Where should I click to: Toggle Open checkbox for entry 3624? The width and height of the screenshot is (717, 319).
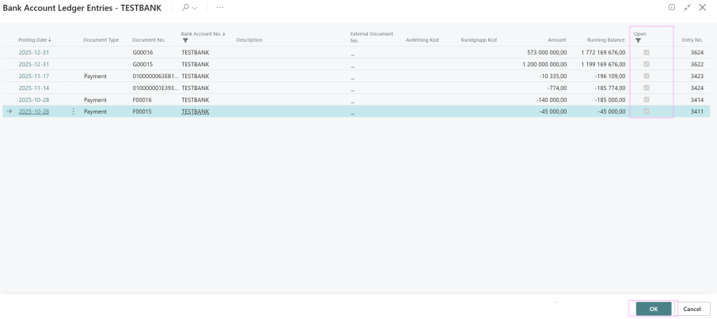[x=646, y=52]
